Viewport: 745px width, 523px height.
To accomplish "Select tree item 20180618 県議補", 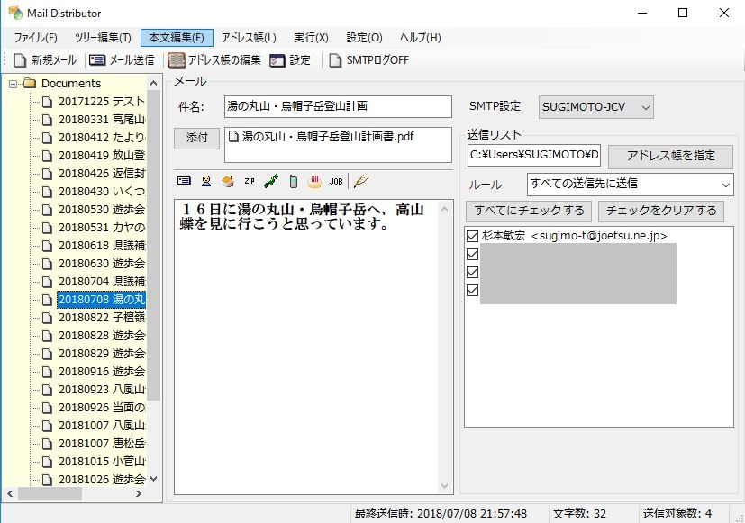I will (101, 246).
